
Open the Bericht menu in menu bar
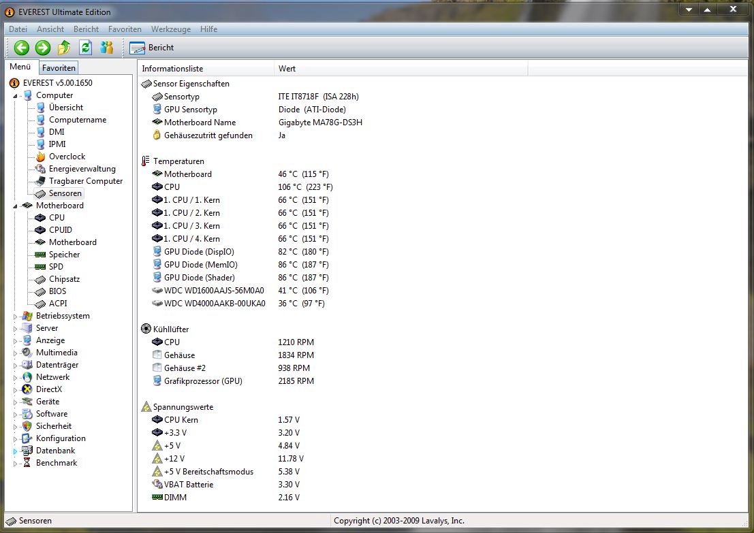click(x=86, y=29)
